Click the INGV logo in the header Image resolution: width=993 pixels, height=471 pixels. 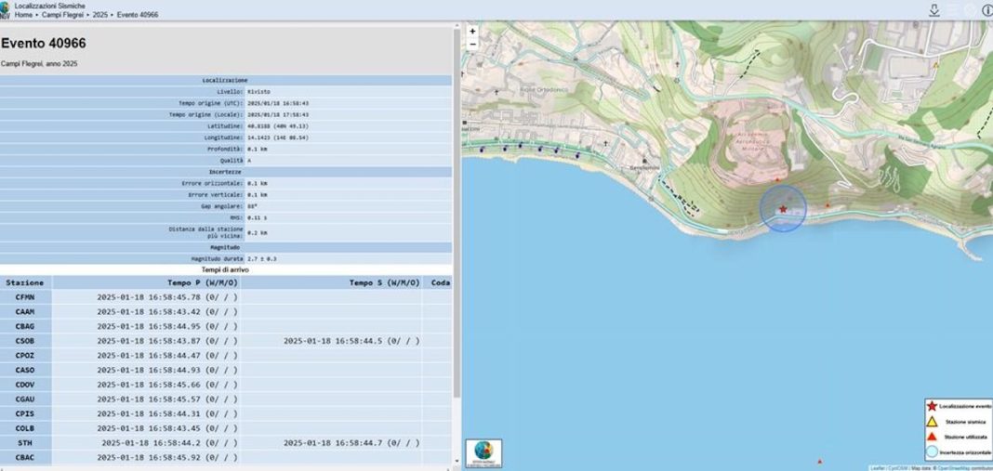coord(6,10)
